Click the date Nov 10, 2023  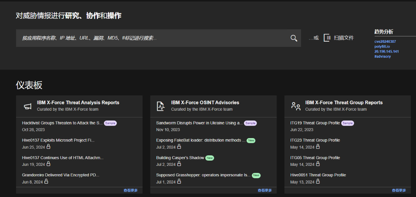(168, 130)
